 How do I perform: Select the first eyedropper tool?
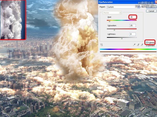tap(134, 45)
